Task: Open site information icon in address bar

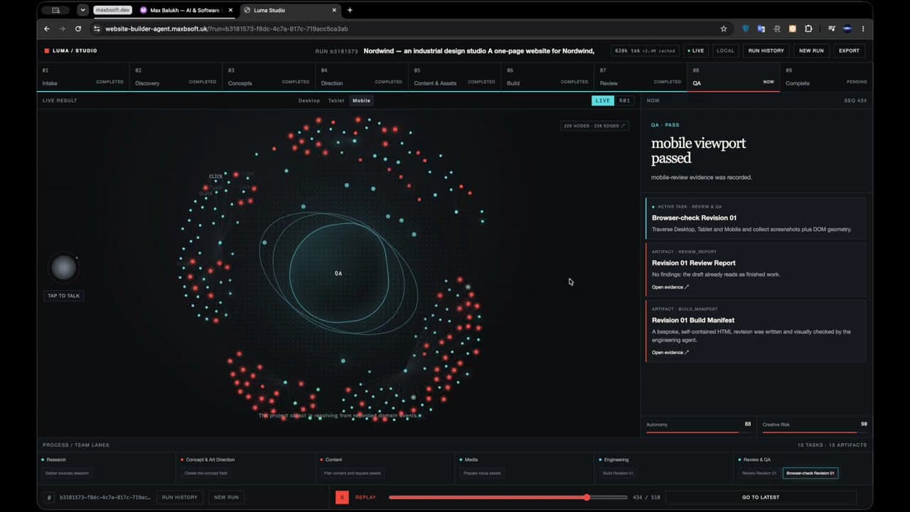Action: [97, 29]
